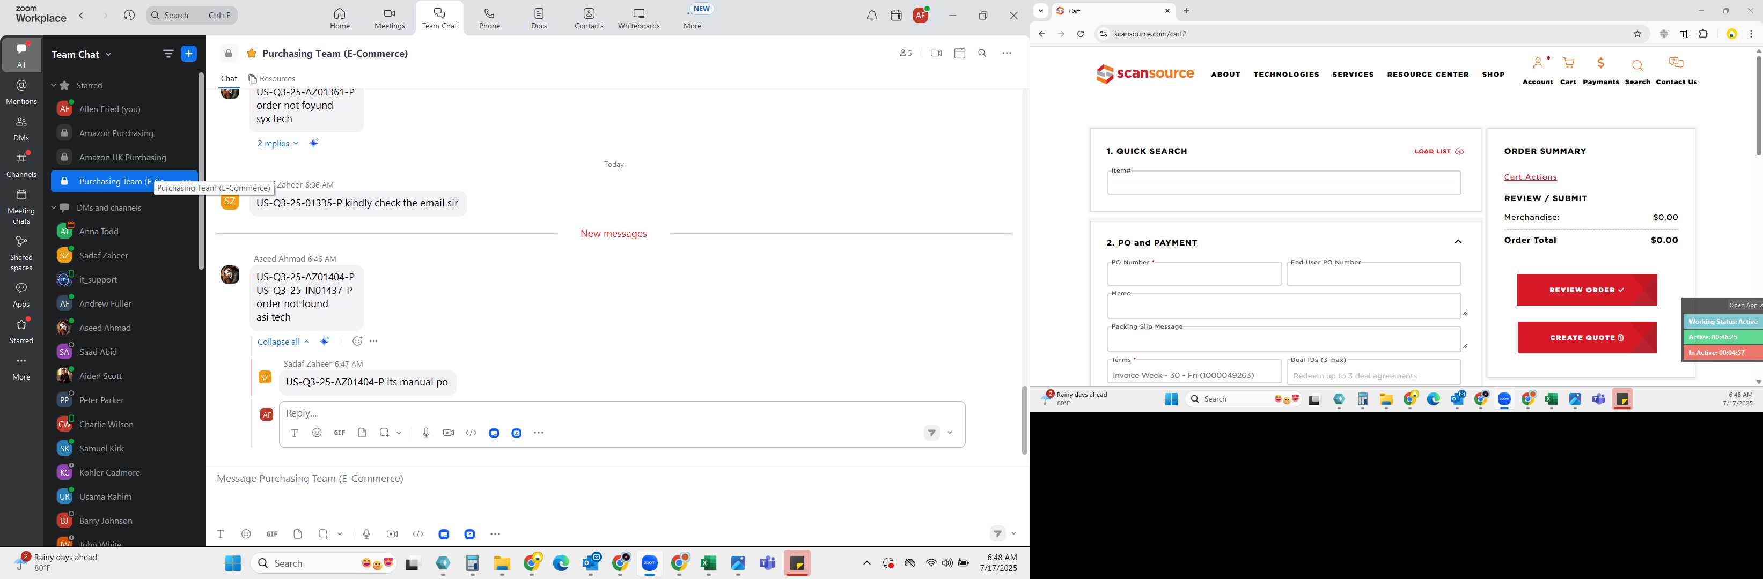1763x579 pixels.
Task: Open Zoom history clock icon
Action: click(129, 15)
